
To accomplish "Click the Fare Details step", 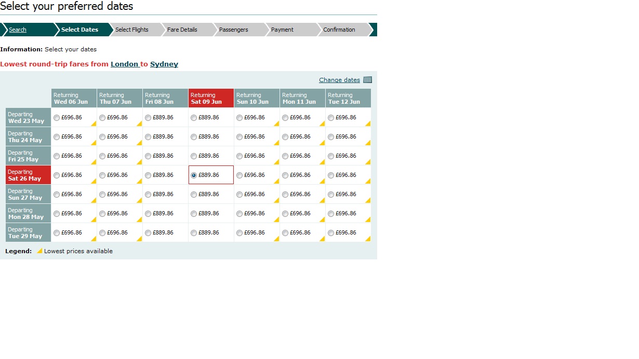I will 182,30.
